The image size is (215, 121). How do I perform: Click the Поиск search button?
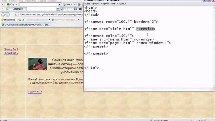(68, 4)
